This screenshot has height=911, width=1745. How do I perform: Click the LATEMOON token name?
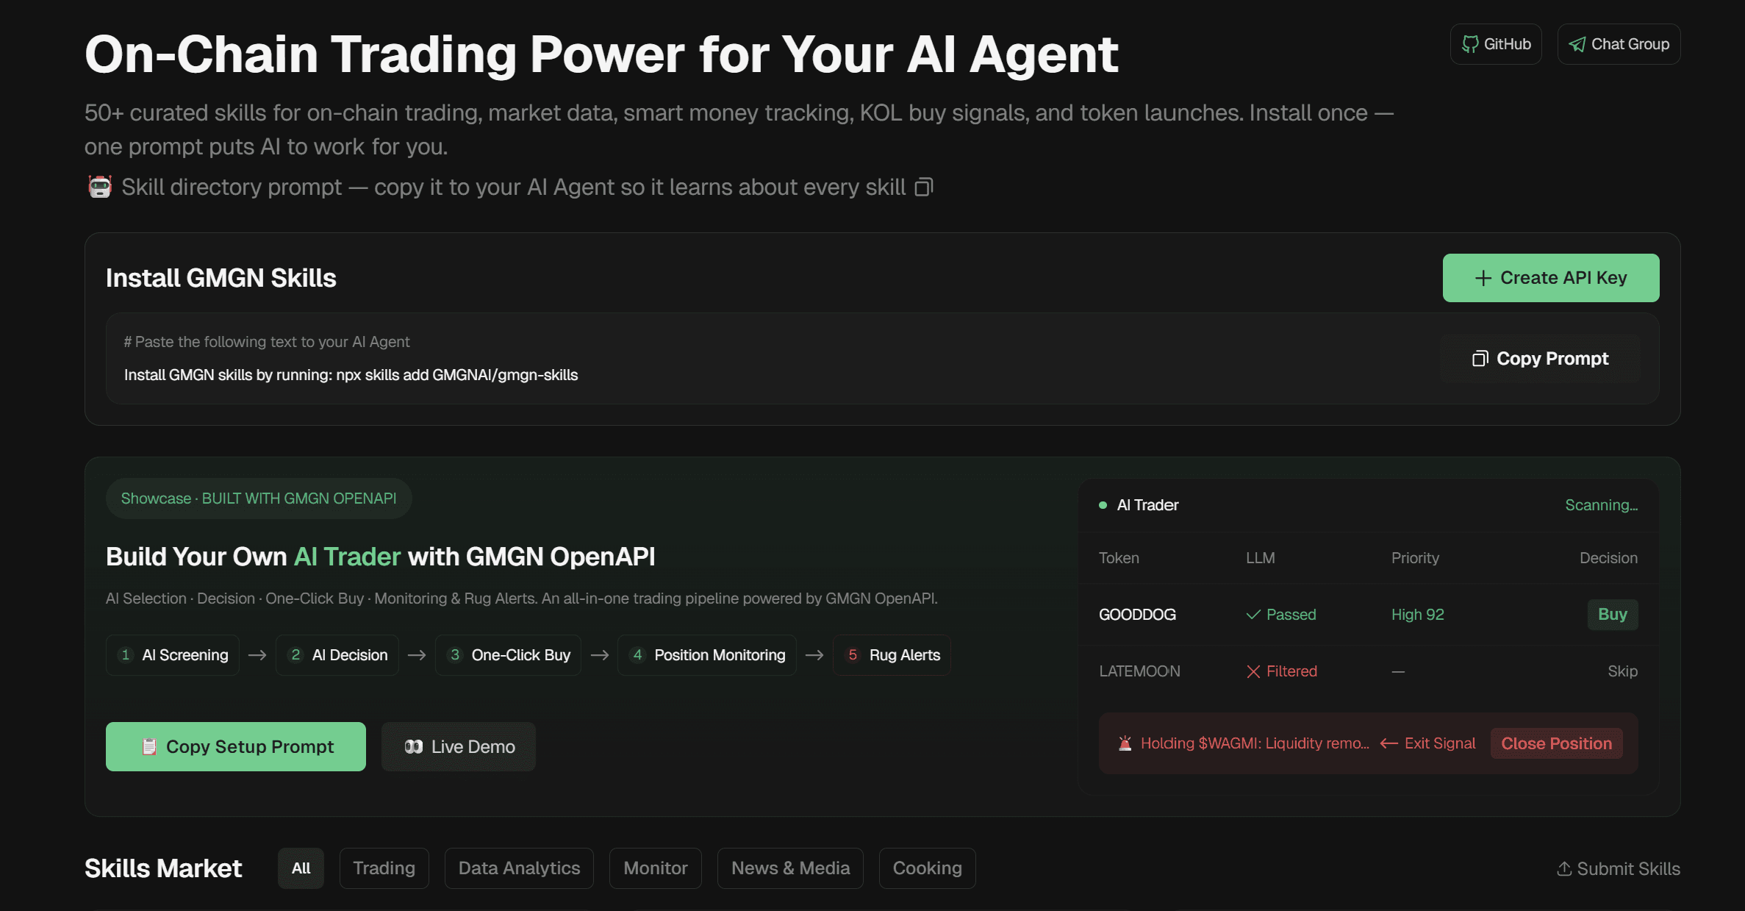[1139, 671]
